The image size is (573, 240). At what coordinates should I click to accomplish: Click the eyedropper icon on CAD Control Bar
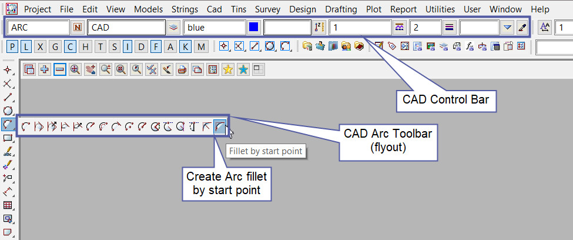click(522, 27)
